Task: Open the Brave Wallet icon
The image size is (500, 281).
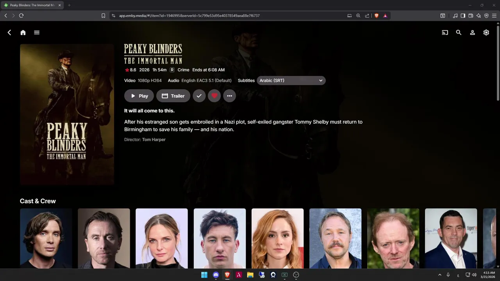Action: (x=471, y=16)
